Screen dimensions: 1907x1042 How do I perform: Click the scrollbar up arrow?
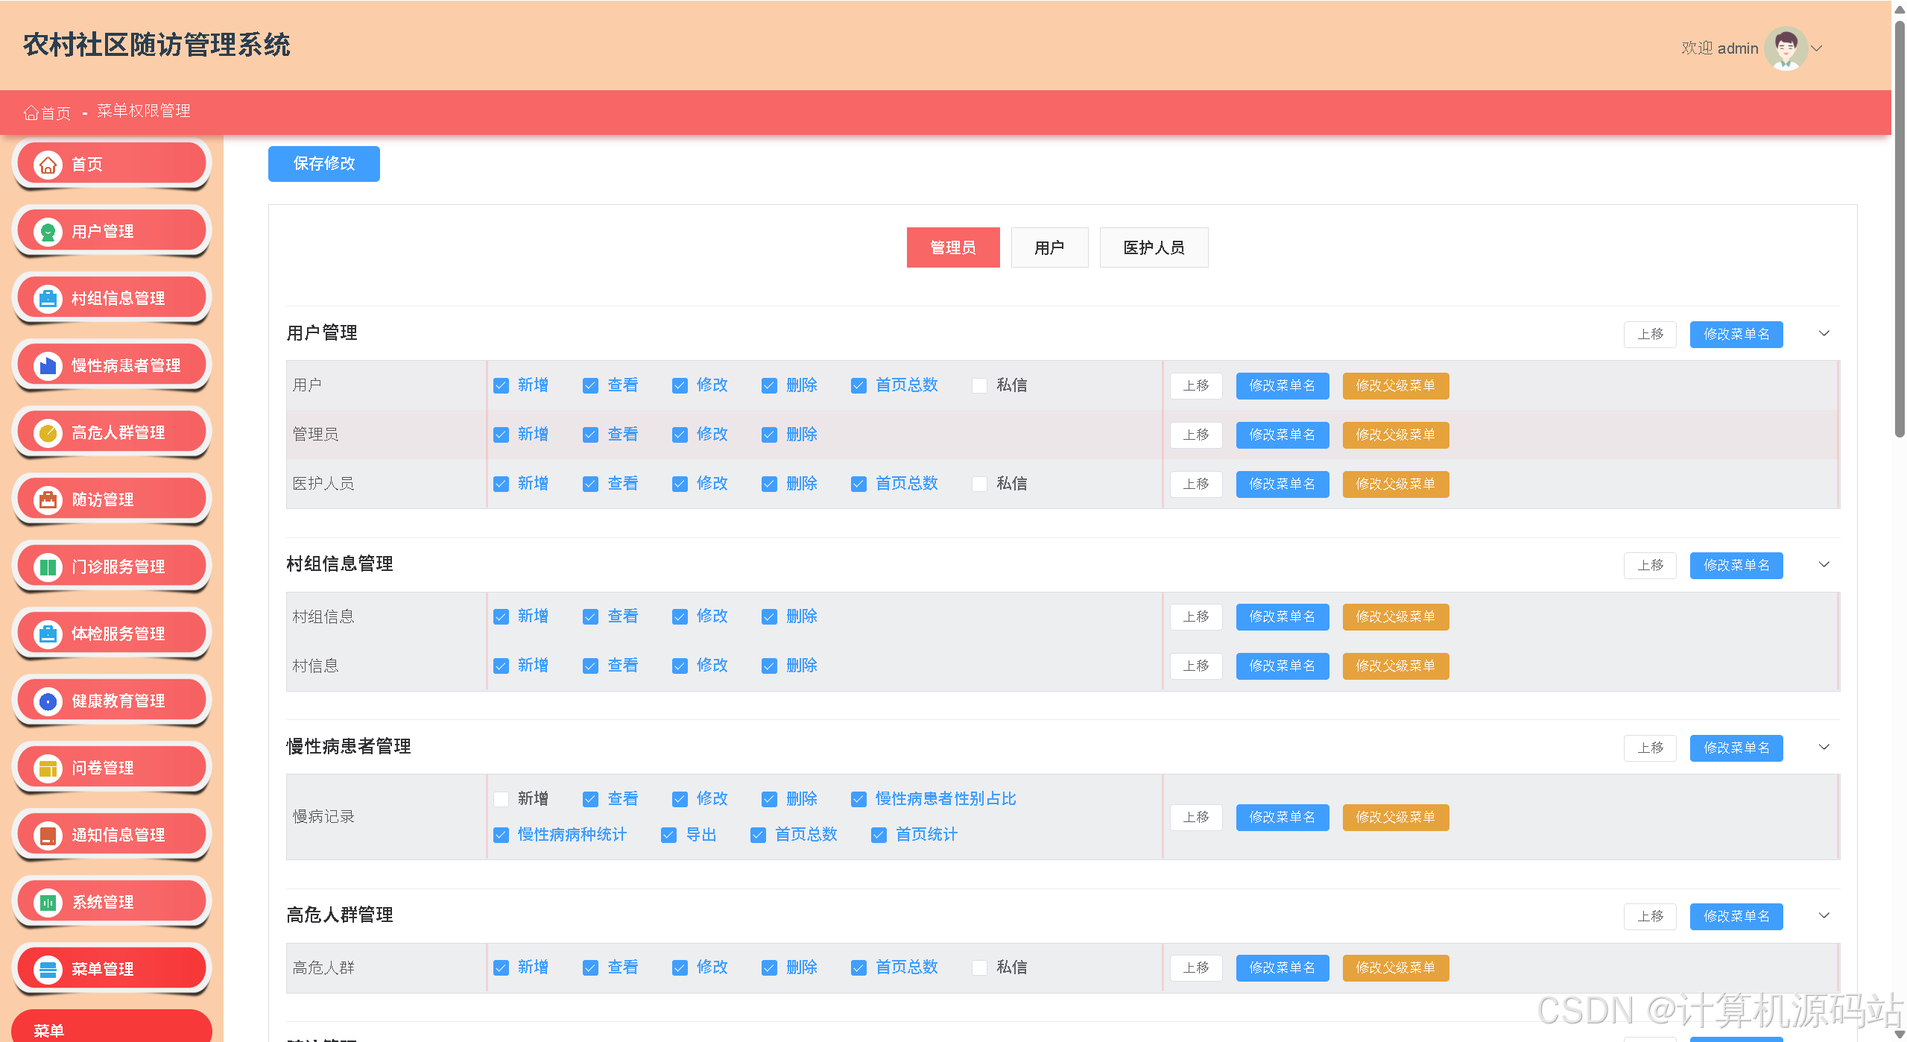coord(1900,9)
